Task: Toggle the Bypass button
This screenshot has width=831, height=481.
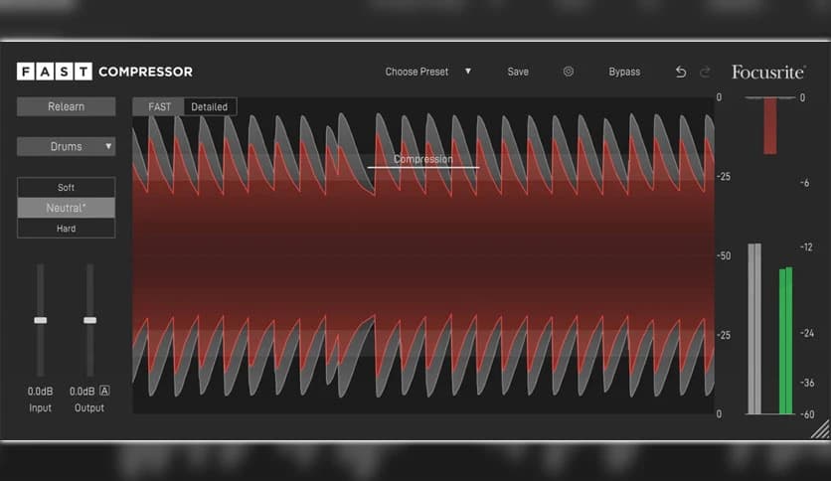Action: pos(624,72)
